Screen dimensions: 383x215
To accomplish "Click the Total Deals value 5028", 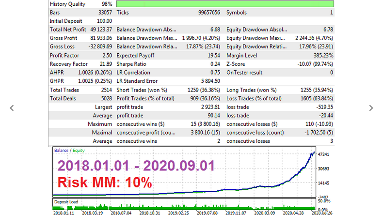I will (x=107, y=99).
